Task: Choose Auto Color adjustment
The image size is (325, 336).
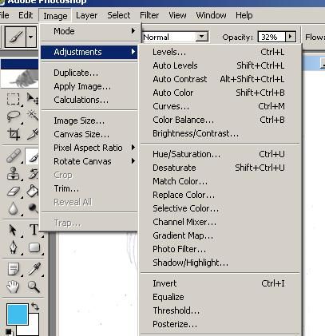Action: pos(220,93)
